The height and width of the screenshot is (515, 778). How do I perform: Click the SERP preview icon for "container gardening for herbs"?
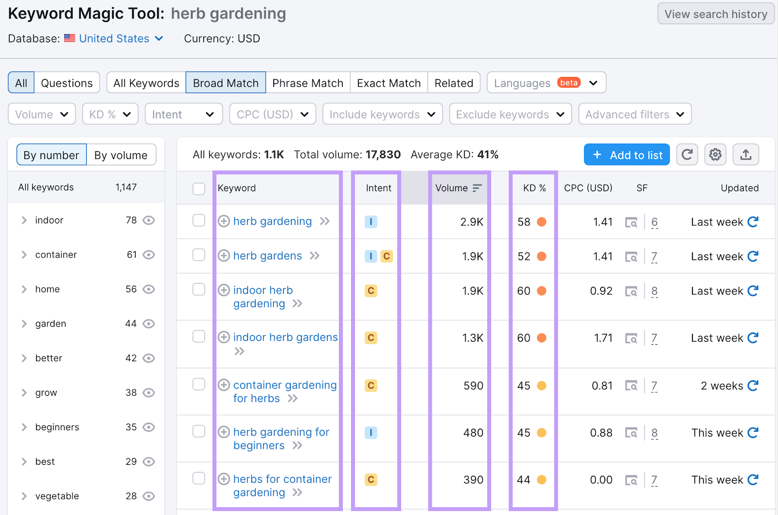coord(632,386)
